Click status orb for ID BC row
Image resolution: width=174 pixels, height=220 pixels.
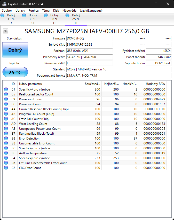click(6, 148)
